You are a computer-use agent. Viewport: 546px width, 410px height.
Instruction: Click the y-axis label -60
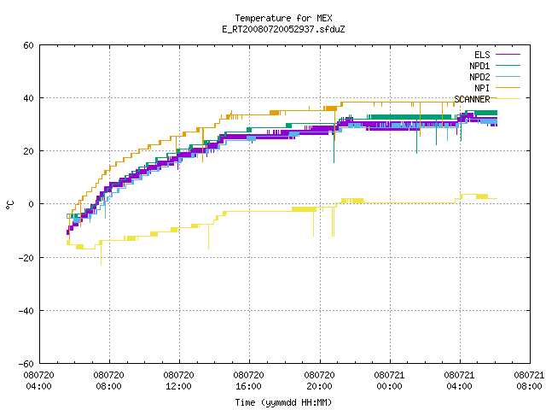(26, 364)
